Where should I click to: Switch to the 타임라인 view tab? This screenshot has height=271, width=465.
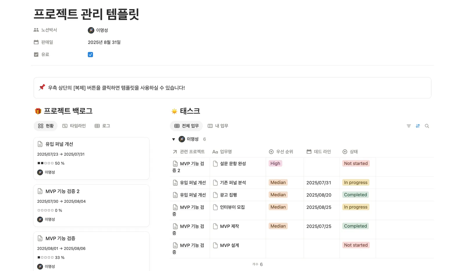click(74, 126)
